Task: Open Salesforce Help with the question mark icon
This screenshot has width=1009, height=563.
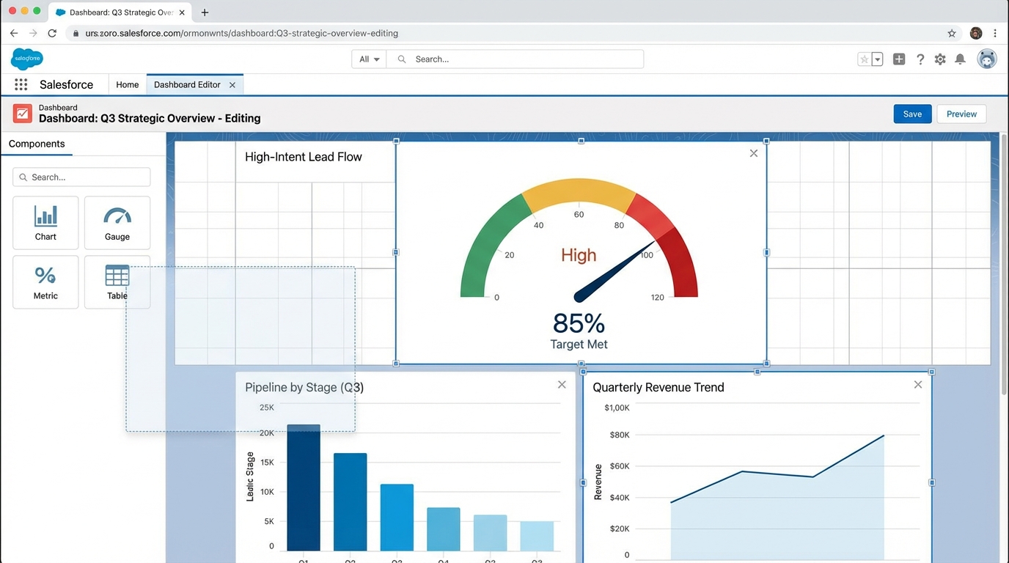Action: point(920,59)
